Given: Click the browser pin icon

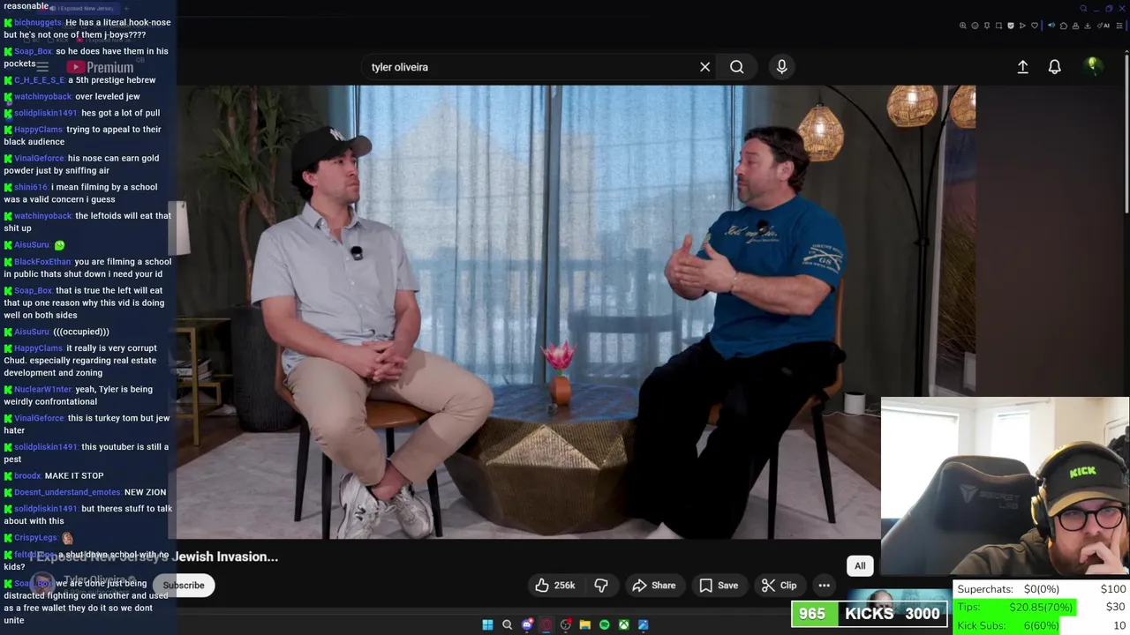Looking at the screenshot, I should (987, 26).
